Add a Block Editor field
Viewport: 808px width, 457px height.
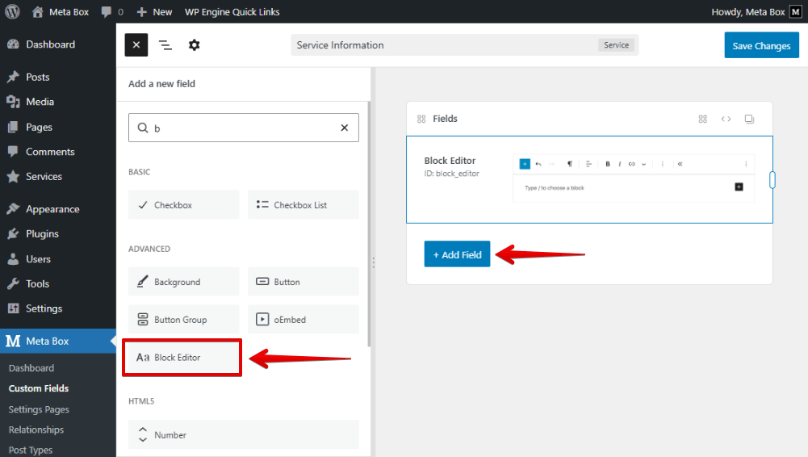tap(182, 357)
